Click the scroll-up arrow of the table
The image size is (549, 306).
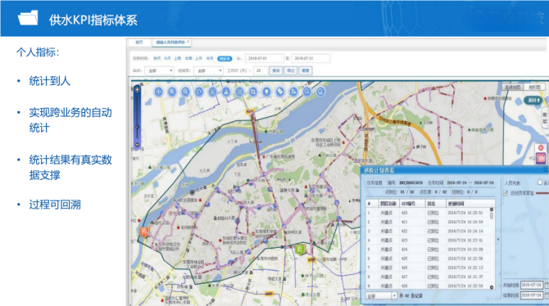[492, 209]
